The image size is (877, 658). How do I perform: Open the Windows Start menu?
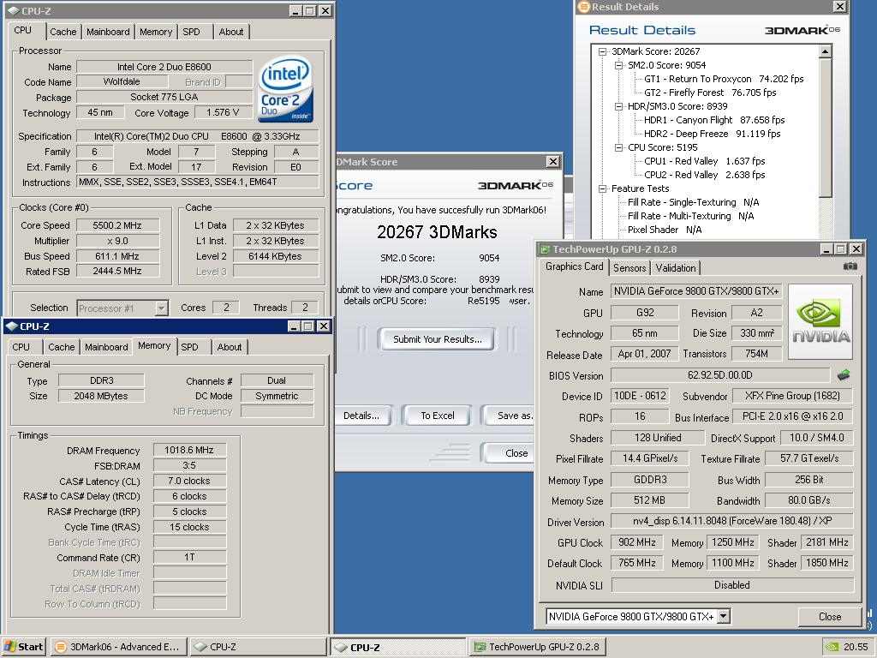pos(23,647)
